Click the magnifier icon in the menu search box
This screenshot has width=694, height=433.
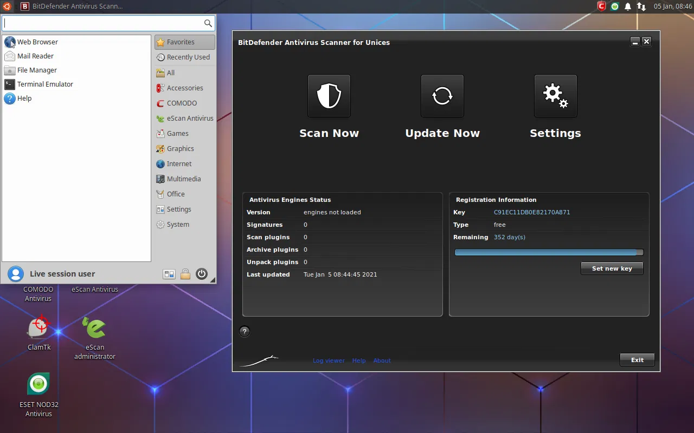tap(208, 23)
